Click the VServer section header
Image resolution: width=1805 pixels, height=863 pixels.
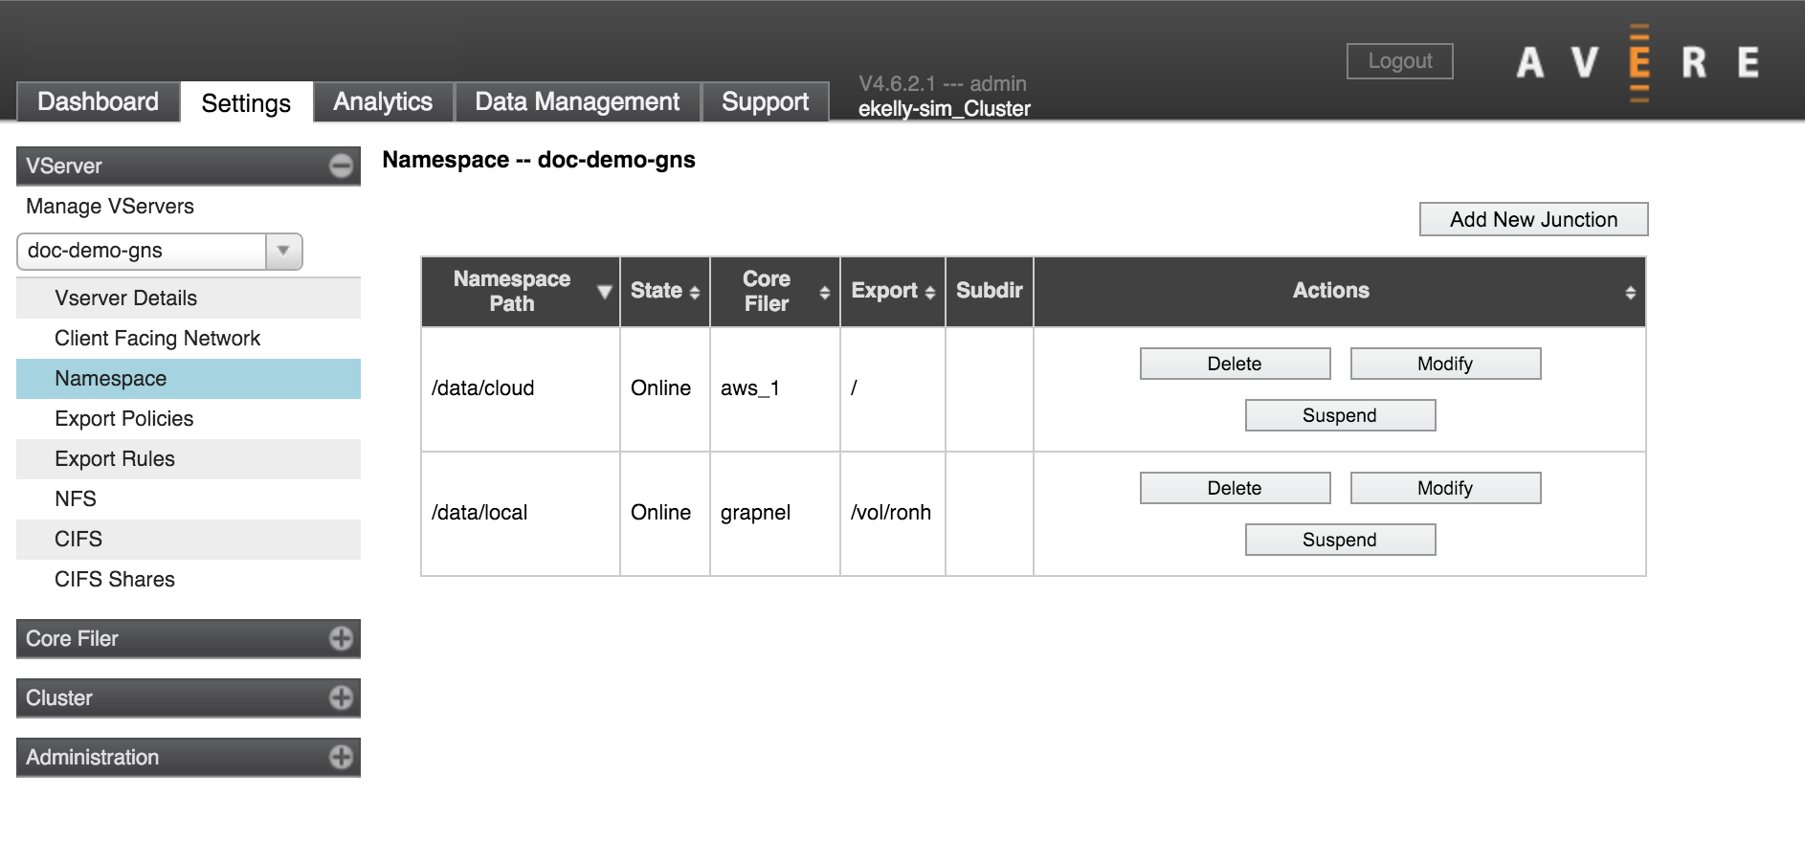[189, 166]
